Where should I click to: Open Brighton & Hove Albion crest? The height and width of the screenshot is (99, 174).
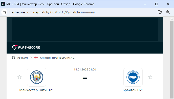click(x=133, y=77)
